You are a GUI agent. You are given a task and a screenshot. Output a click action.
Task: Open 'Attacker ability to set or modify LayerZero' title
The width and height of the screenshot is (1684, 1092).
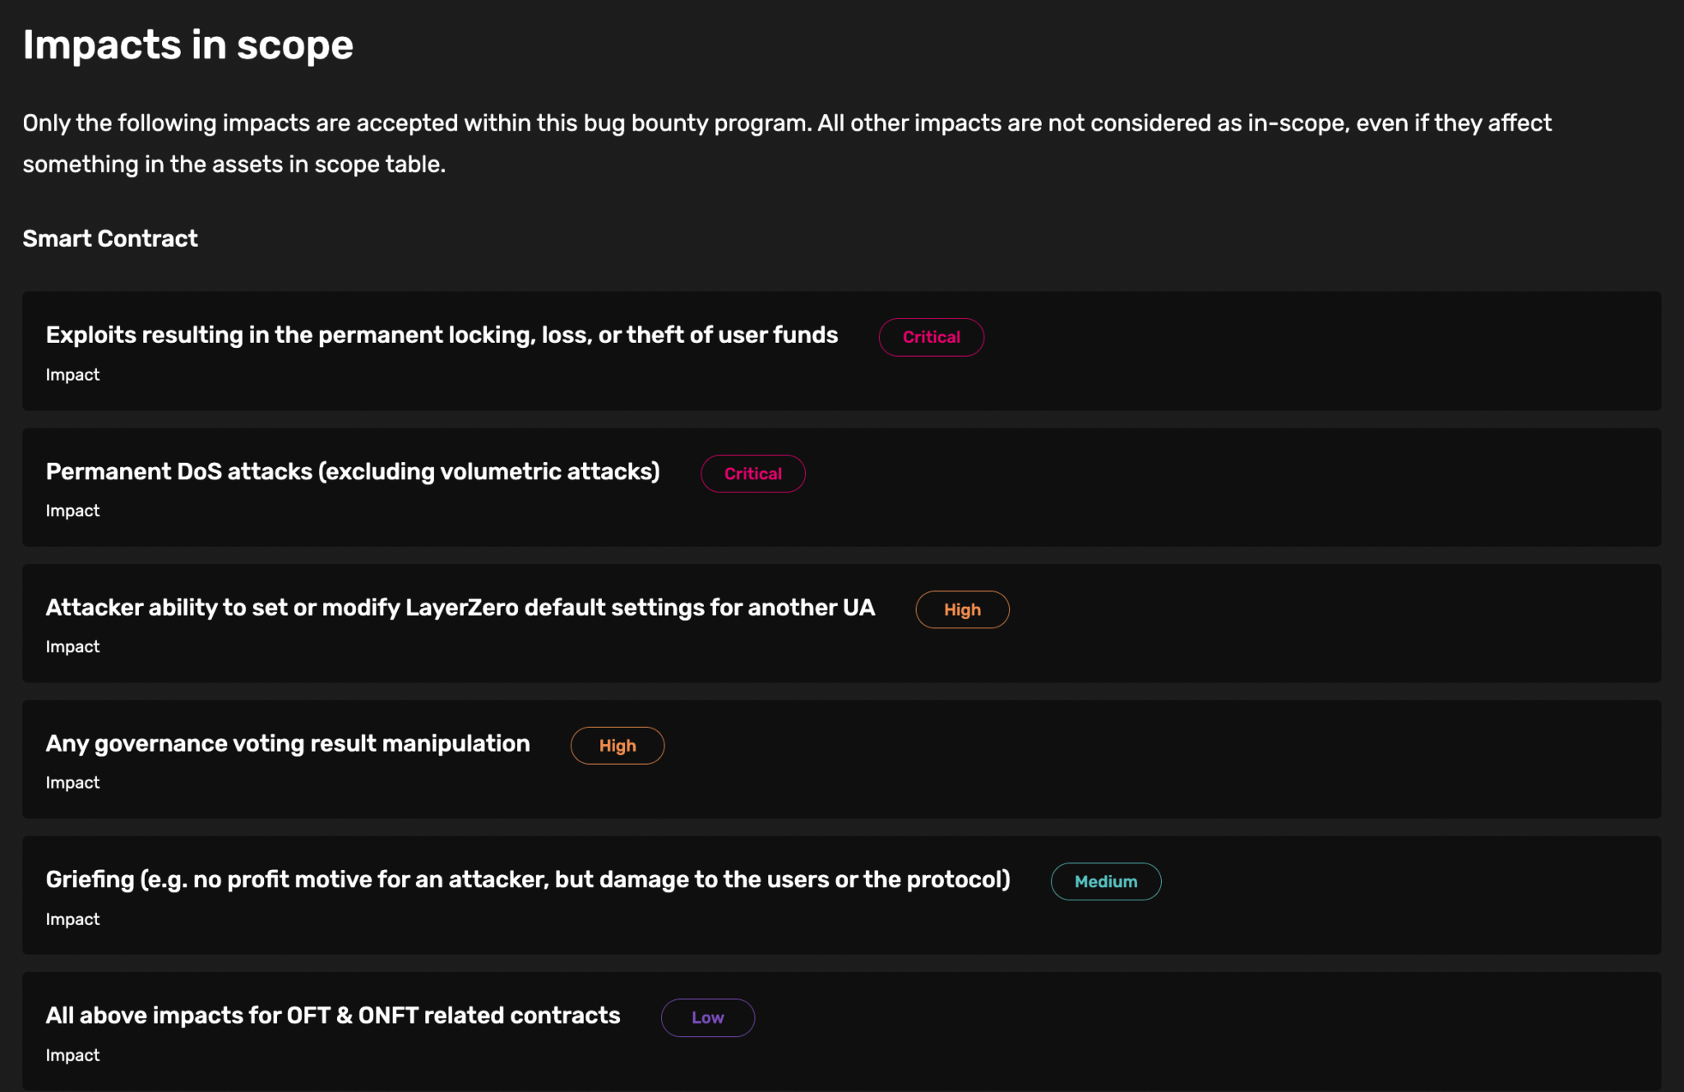click(460, 607)
